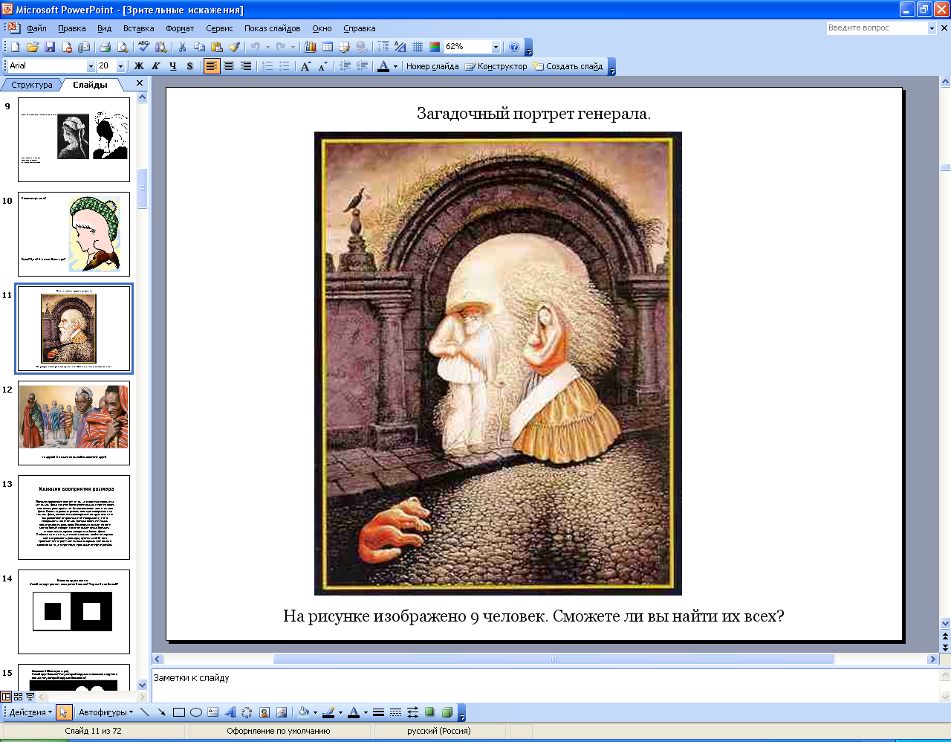
Task: Expand the Введите вопрос help box dropdown
Action: click(x=932, y=28)
